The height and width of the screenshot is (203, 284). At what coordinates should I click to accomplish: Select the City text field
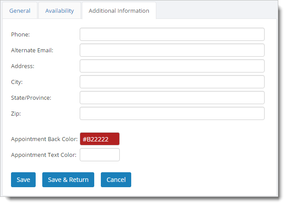click(172, 82)
